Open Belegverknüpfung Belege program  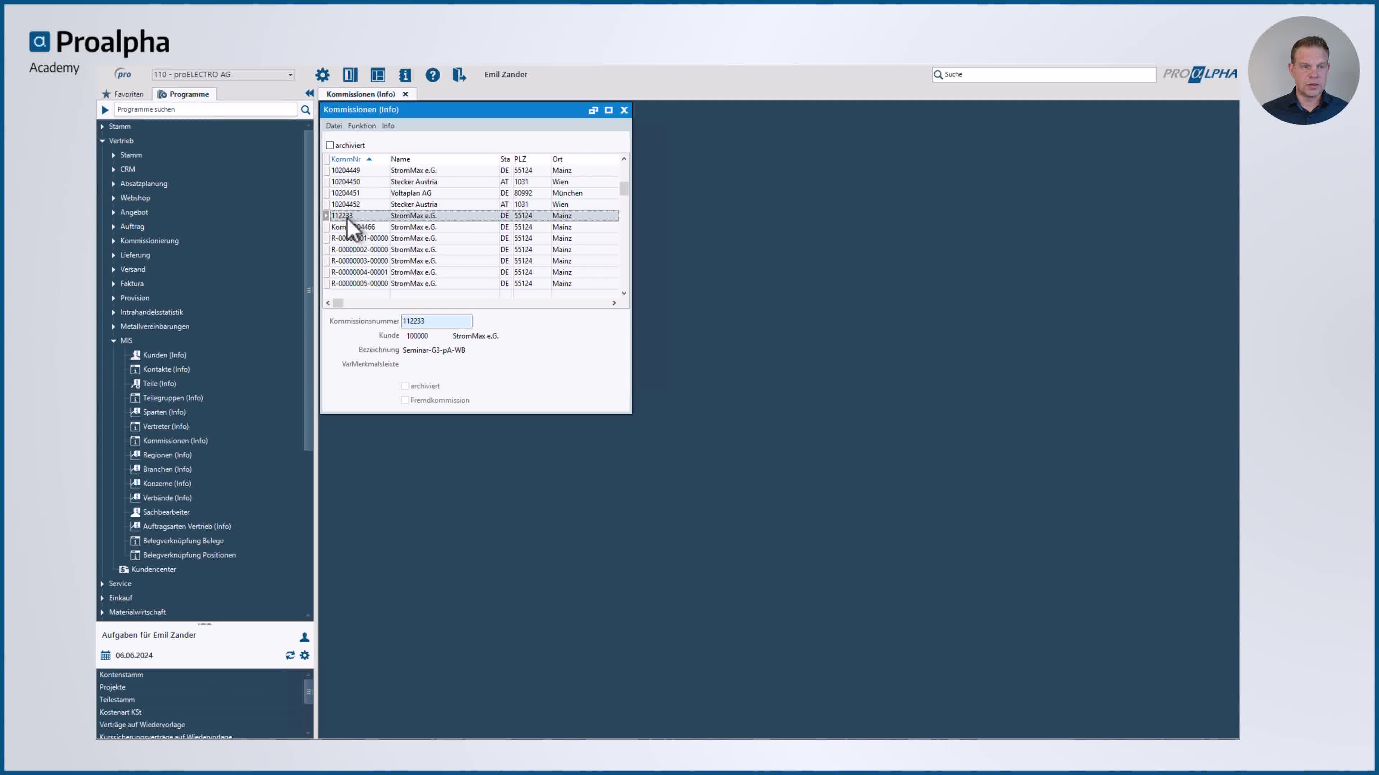pyautogui.click(x=183, y=541)
